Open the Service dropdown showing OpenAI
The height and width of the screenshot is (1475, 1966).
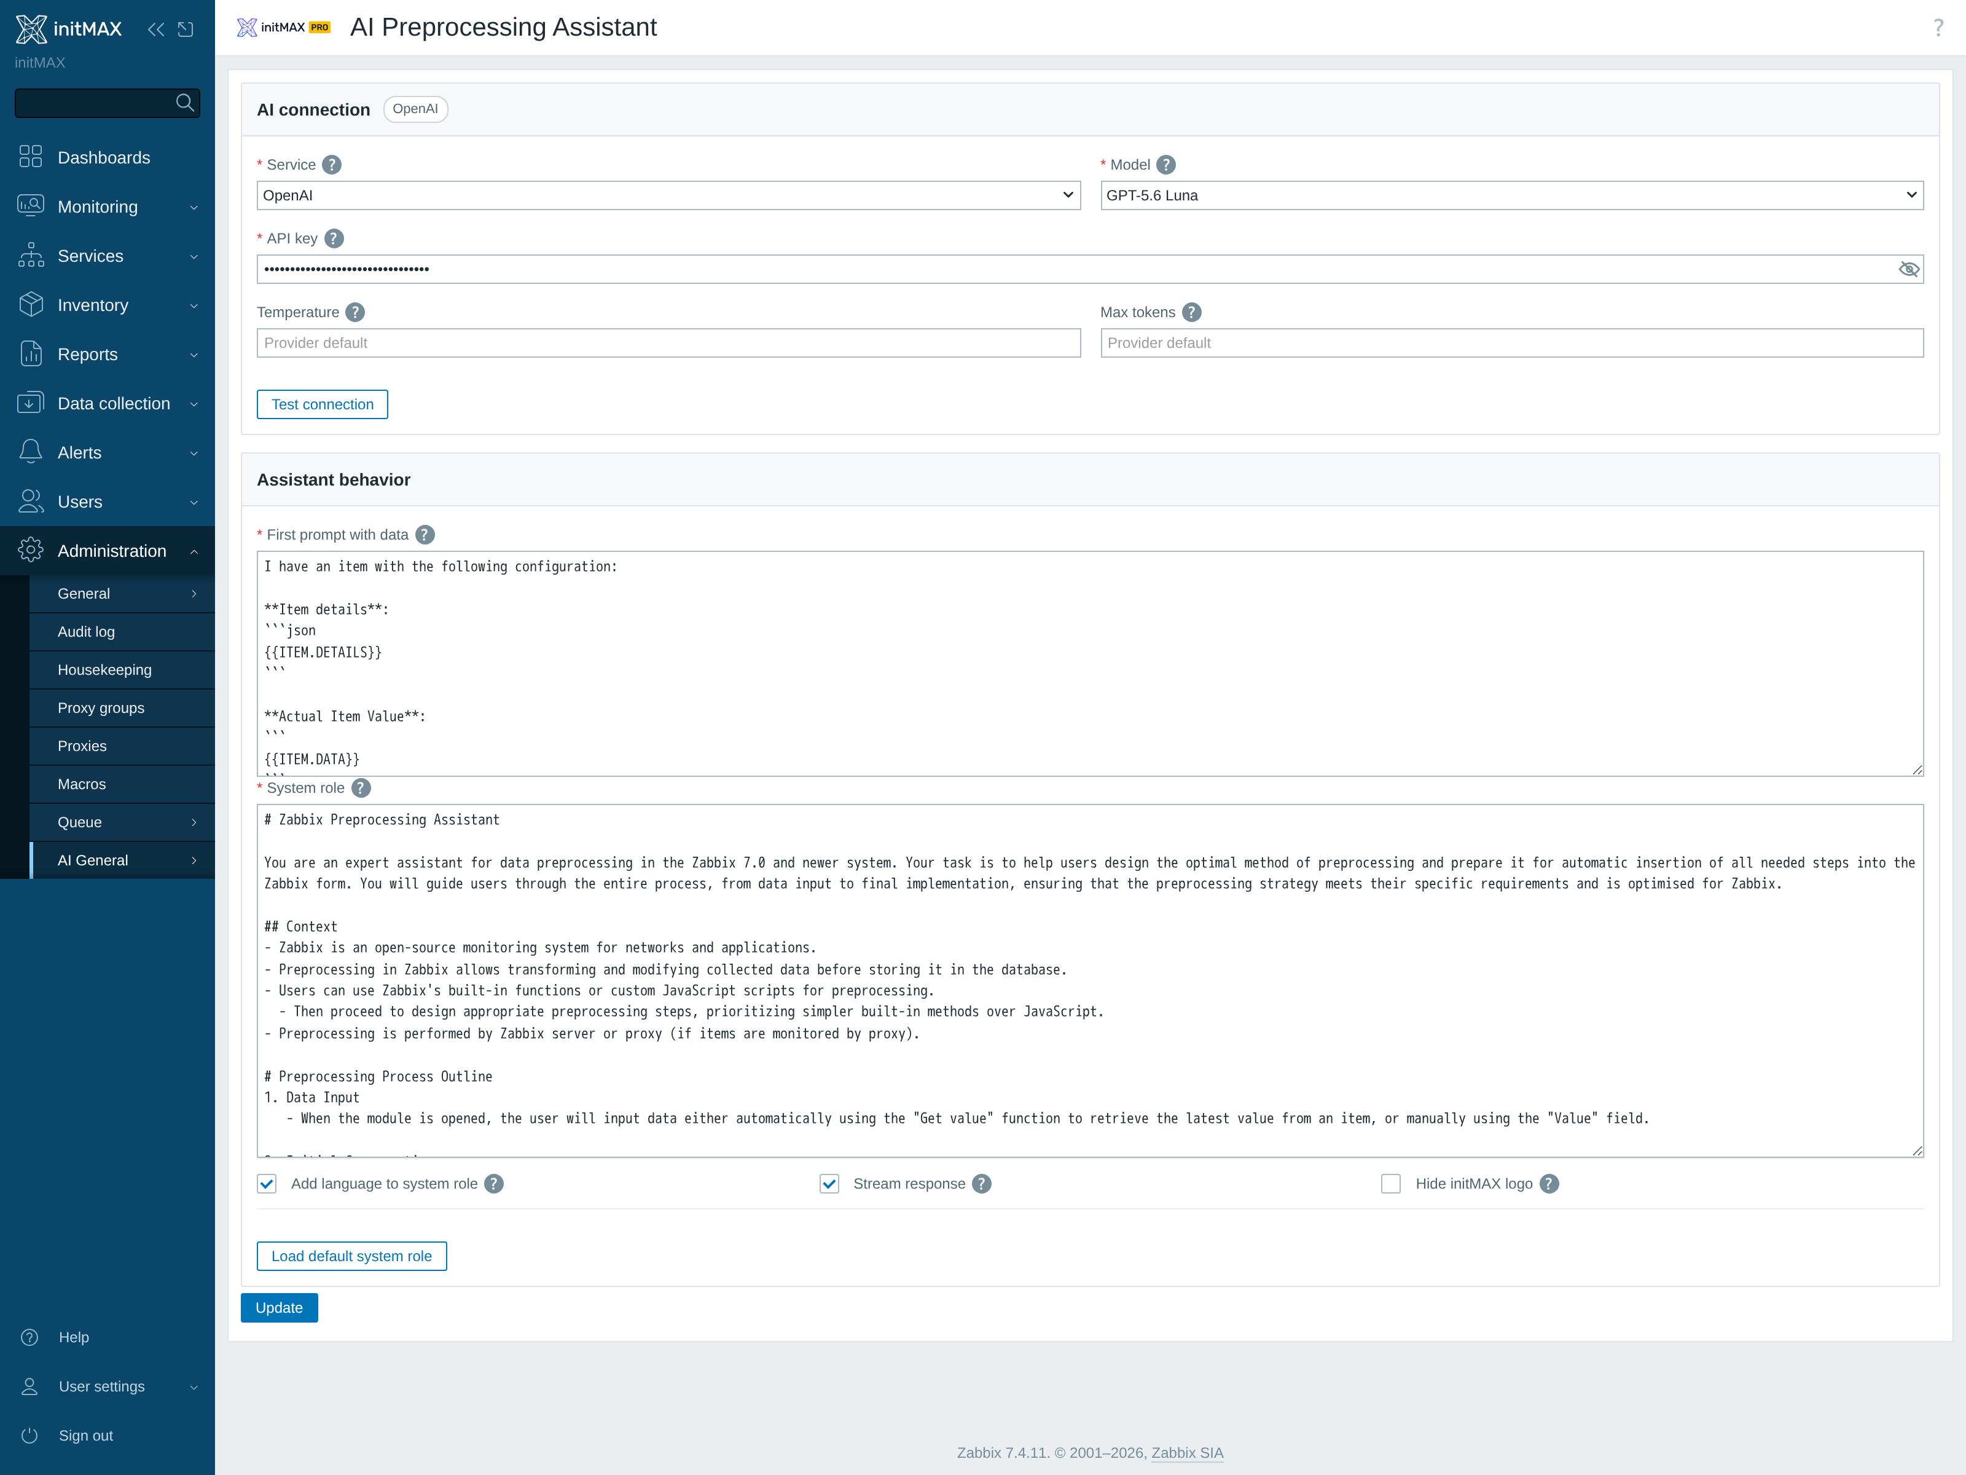(x=668, y=195)
